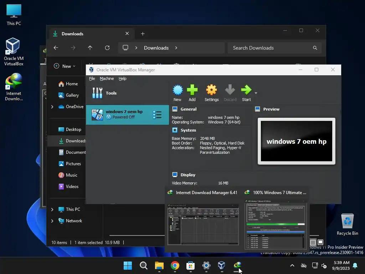Screen dimensions: 365x274
Task: Open the notification bell
Action: 355,265
